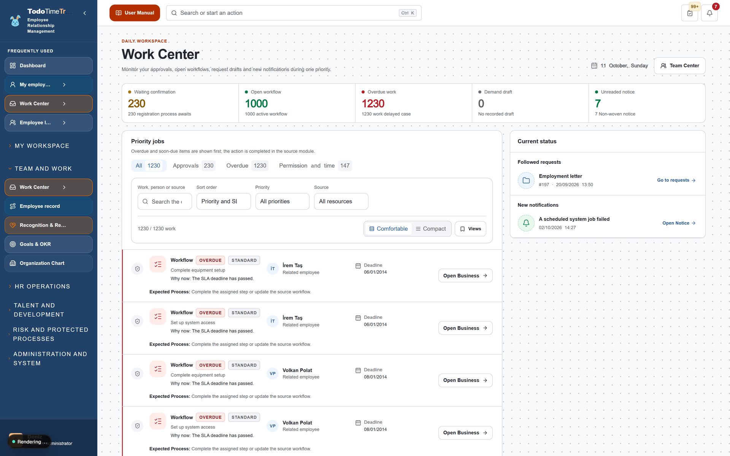The height and width of the screenshot is (456, 730).
Task: Click Go to requests link
Action: click(676, 180)
